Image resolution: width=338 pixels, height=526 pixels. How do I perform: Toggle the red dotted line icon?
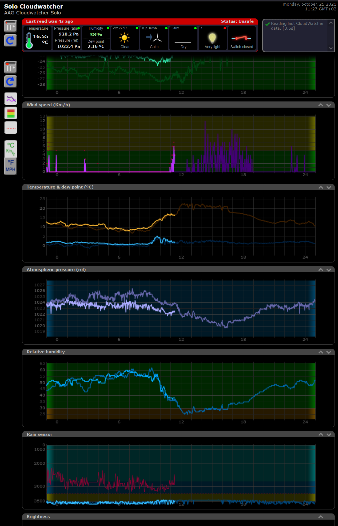pos(11,128)
